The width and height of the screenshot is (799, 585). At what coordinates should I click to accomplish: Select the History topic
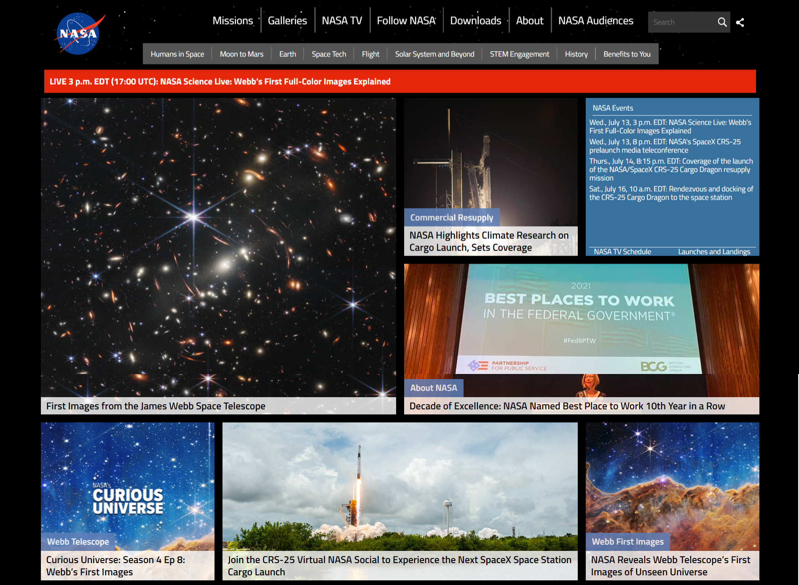click(576, 54)
